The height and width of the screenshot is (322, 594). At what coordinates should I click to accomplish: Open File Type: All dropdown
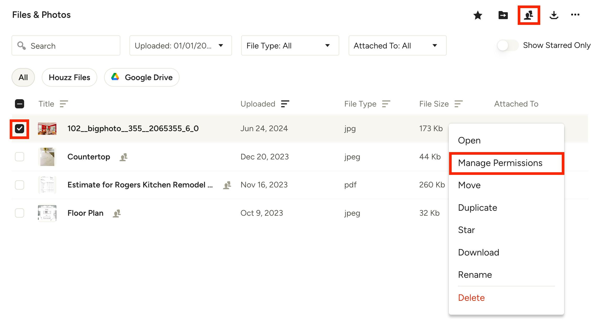click(290, 46)
